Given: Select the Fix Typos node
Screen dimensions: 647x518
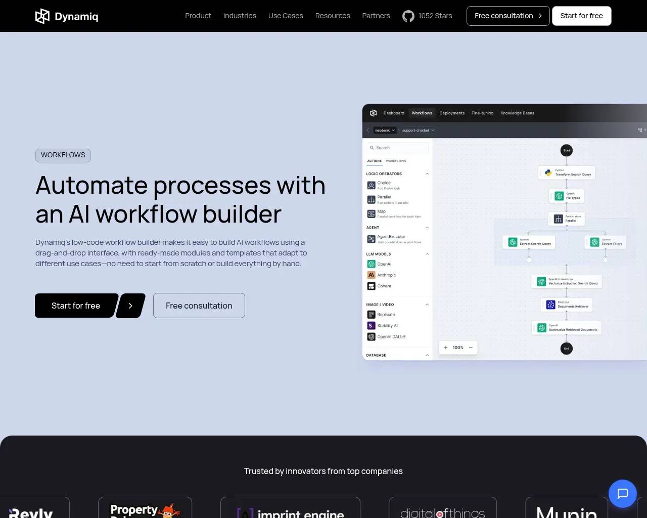Looking at the screenshot, I should click(x=567, y=196).
